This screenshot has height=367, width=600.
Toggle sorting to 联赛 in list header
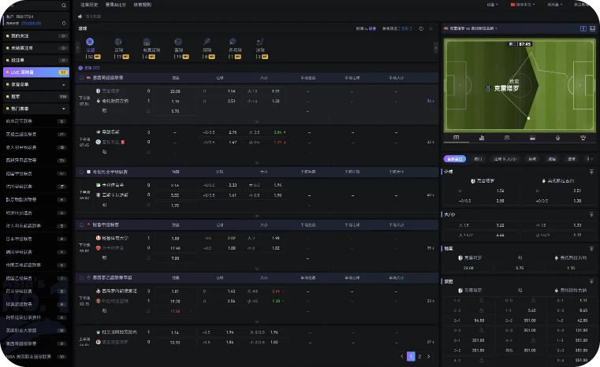point(372,28)
